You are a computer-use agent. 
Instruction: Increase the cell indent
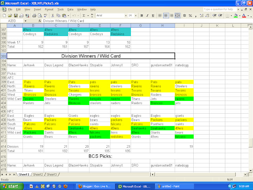[x=220, y=15]
